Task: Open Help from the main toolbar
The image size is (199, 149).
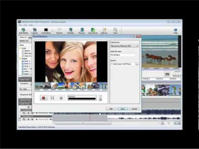Action: click(175, 31)
